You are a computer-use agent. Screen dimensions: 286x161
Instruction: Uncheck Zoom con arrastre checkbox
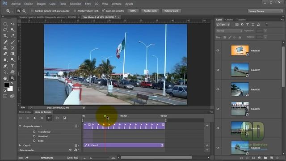pyautogui.click(x=103, y=11)
